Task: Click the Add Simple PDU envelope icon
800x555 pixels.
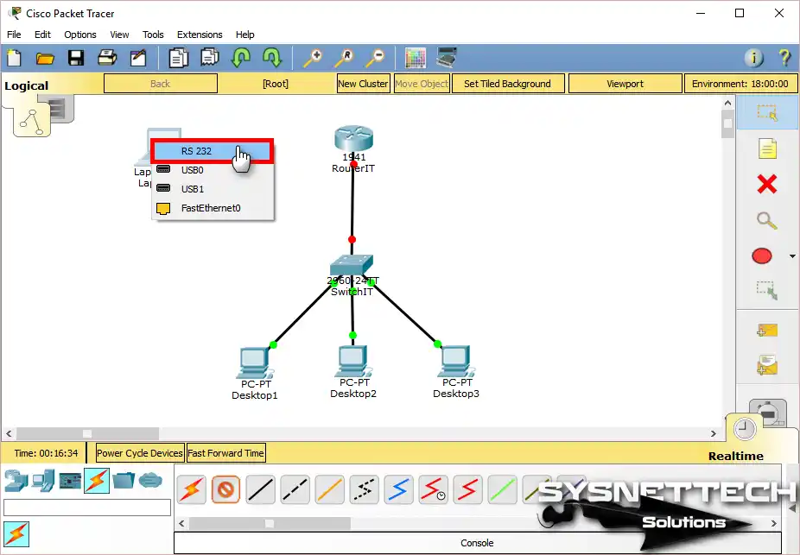Action: point(766,330)
